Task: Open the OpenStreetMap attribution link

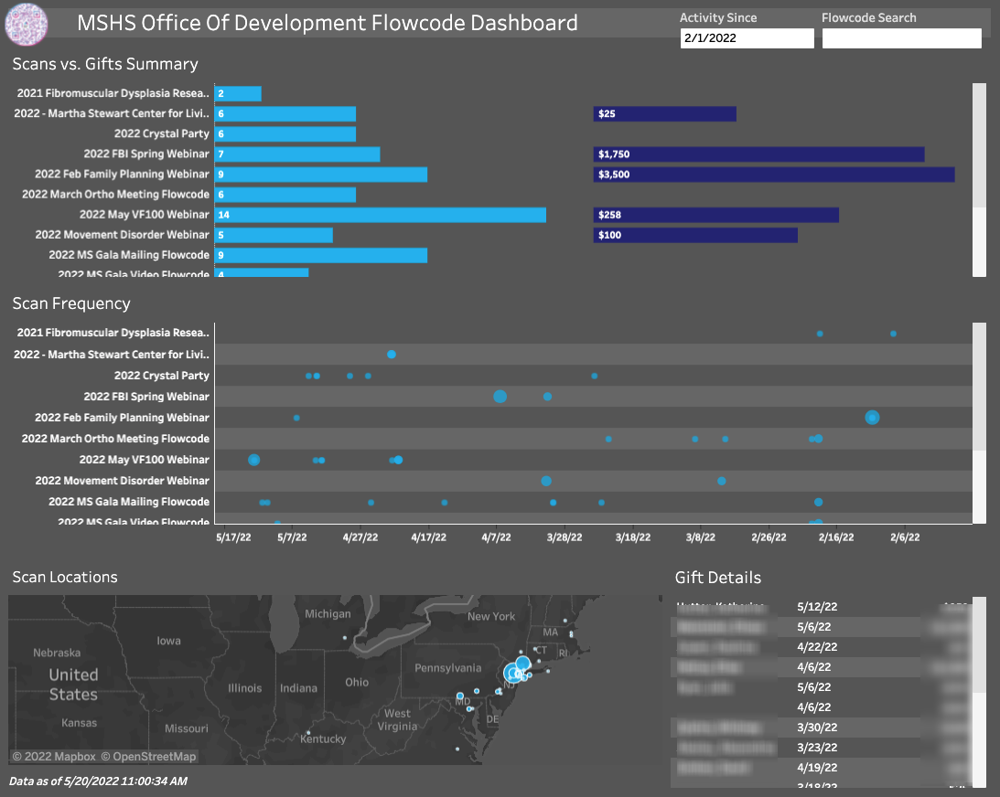Action: click(148, 756)
